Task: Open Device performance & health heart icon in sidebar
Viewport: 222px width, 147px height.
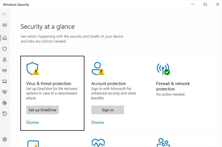Action: click(5, 92)
